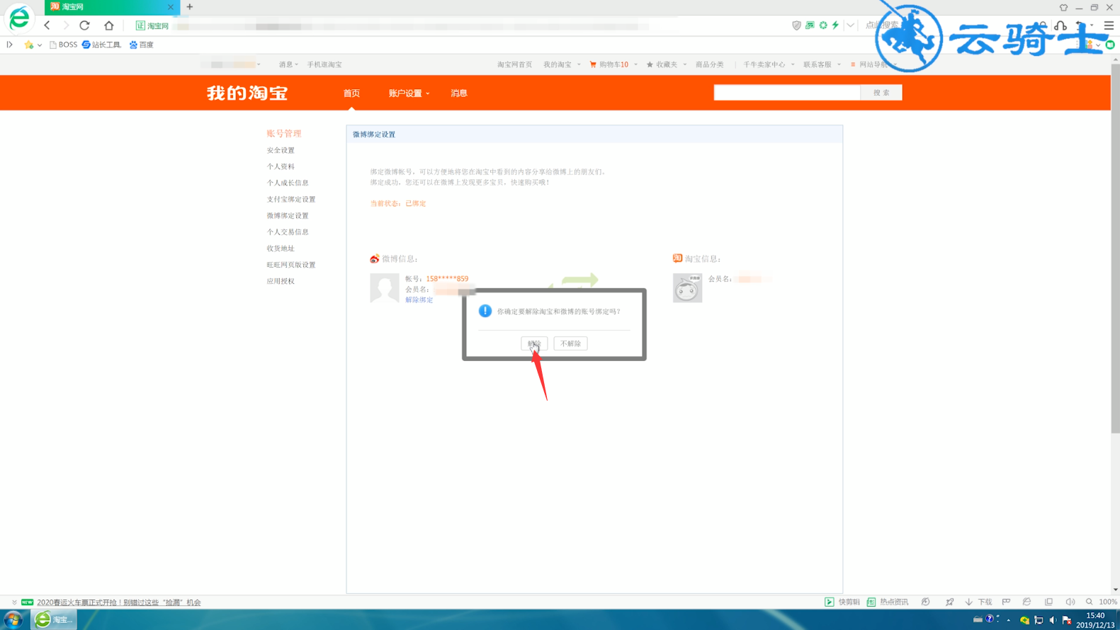Image resolution: width=1120 pixels, height=630 pixels.
Task: Open 热点资讯 in the status bar
Action: click(888, 602)
